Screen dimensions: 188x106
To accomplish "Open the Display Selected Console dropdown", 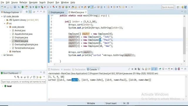I will tap(166, 69).
